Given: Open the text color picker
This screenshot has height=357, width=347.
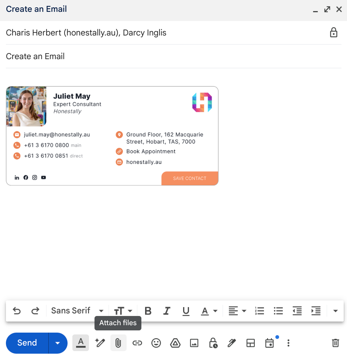Looking at the screenshot, I should coord(209,311).
